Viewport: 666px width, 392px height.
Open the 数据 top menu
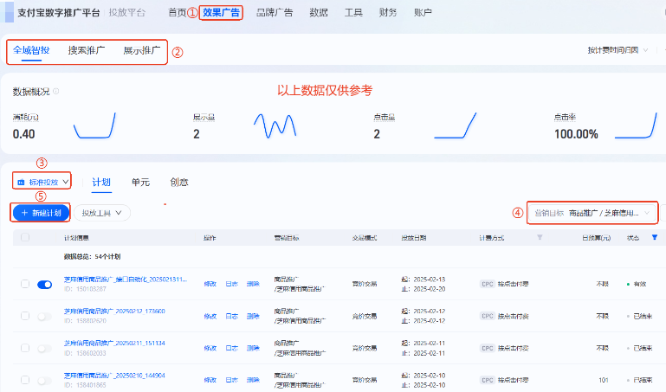click(x=319, y=12)
